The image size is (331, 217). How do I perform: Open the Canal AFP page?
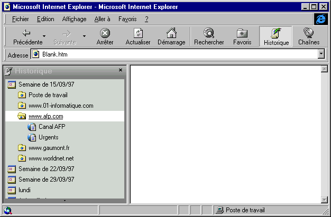[52, 127]
